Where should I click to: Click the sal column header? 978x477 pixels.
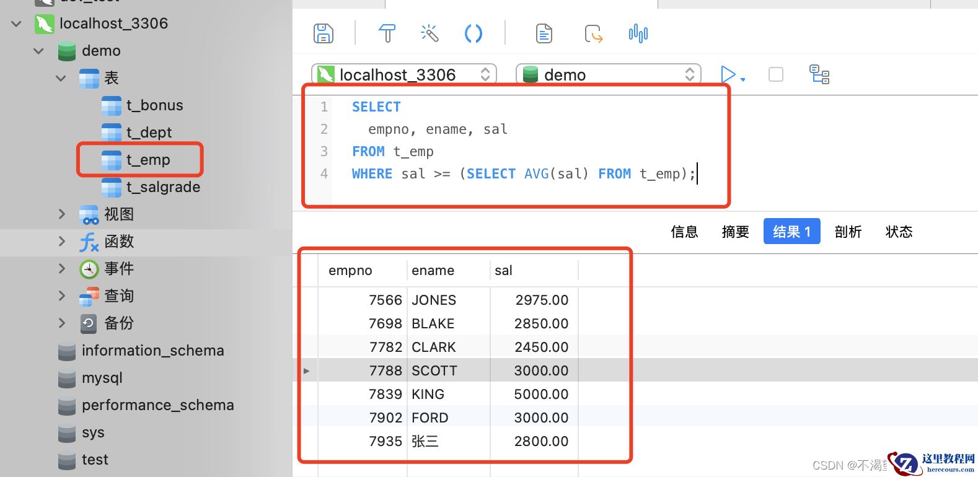pyautogui.click(x=503, y=271)
